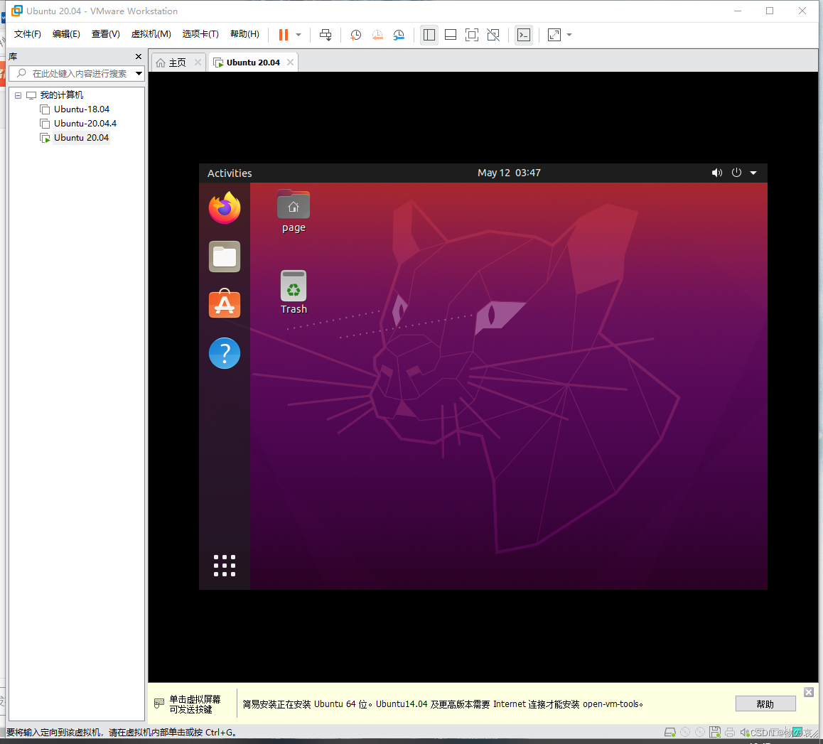Open Help from the Ubuntu dock
Viewport: 823px width, 744px height.
[x=225, y=353]
